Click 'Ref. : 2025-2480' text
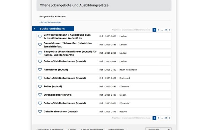The height and width of the screenshot is (130, 208). (x=108, y=95)
